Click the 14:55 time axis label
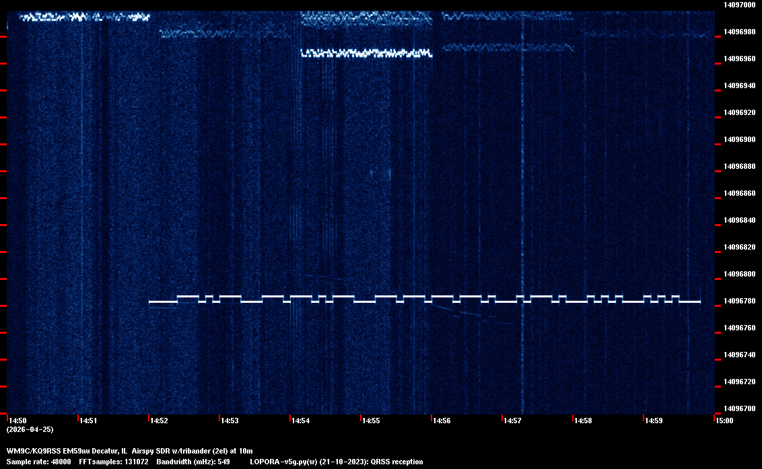Image resolution: width=762 pixels, height=469 pixels. coord(371,421)
